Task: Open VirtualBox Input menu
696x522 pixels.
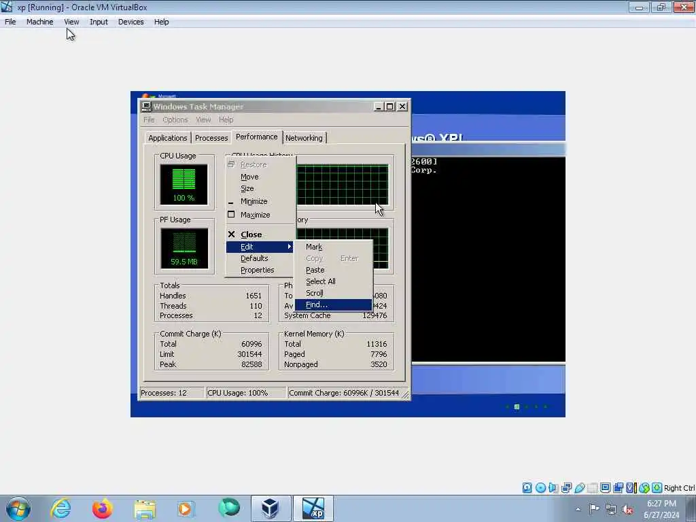Action: tap(99, 22)
